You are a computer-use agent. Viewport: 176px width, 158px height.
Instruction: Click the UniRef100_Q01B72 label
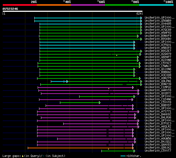158,93
